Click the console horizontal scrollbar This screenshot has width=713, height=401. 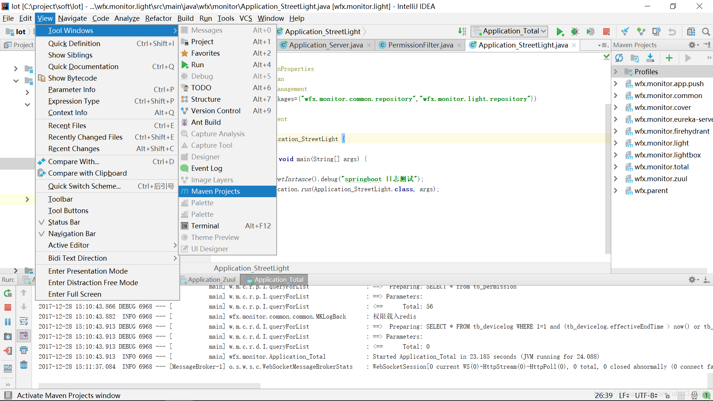point(149,386)
